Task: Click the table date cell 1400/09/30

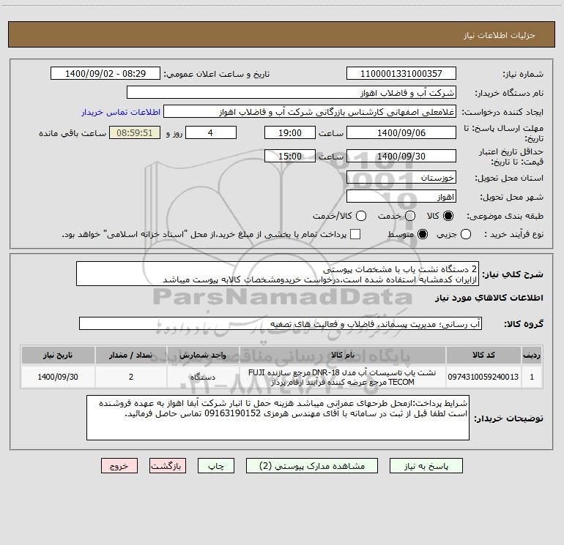Action: pos(58,377)
